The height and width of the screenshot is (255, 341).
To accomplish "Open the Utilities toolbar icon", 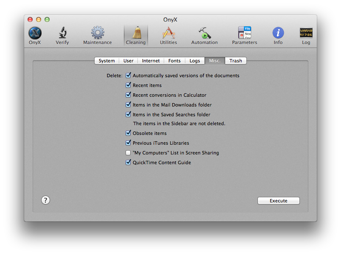I will click(168, 33).
